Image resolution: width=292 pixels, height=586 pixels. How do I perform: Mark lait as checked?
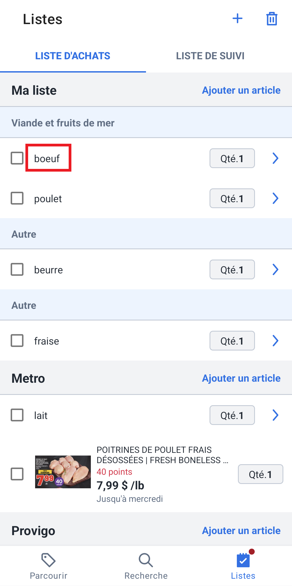click(x=17, y=415)
